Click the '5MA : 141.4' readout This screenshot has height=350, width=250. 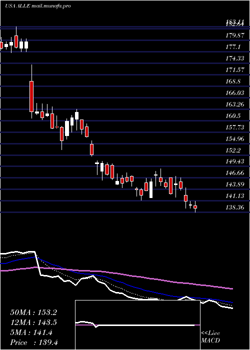click(31, 332)
